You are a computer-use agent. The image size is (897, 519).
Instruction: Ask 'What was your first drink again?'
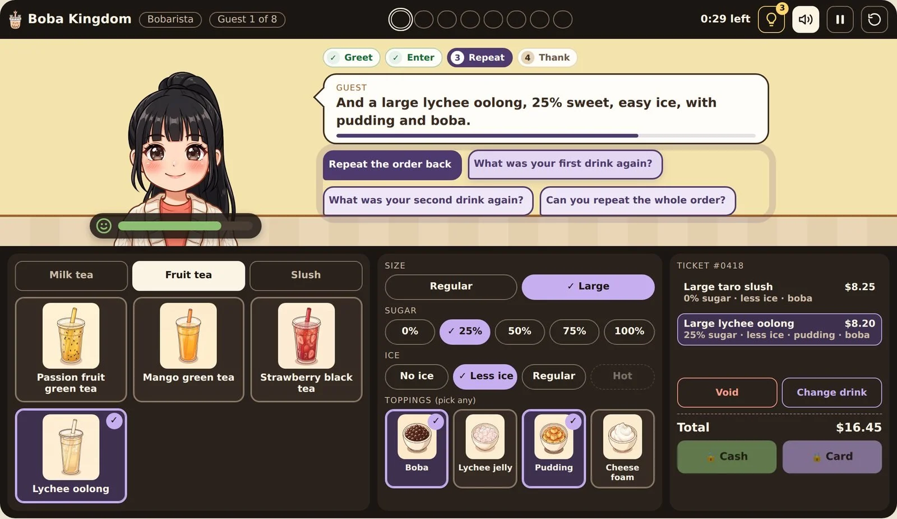(565, 164)
